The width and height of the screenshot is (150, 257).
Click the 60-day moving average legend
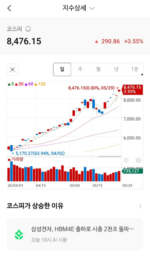point(29,84)
